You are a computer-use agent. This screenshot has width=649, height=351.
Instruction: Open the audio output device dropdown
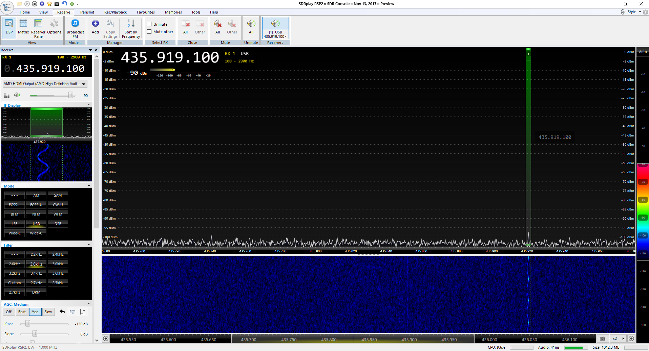click(84, 84)
